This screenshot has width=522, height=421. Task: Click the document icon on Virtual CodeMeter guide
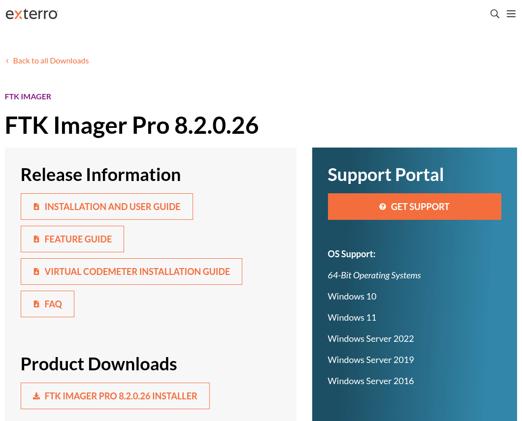click(36, 271)
